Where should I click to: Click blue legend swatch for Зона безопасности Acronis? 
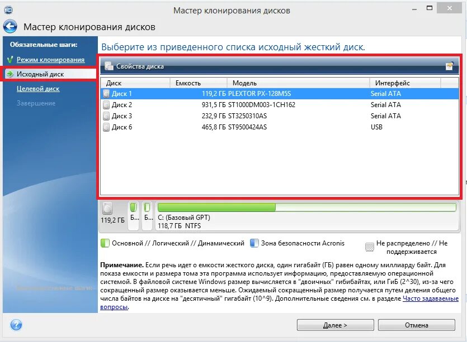tap(254, 243)
